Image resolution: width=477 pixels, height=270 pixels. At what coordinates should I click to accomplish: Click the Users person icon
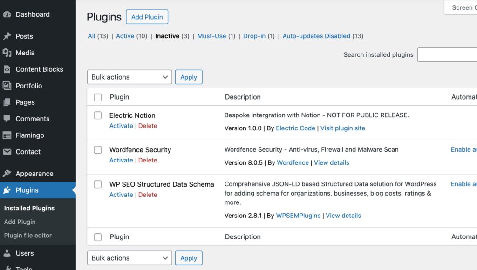coord(7,253)
